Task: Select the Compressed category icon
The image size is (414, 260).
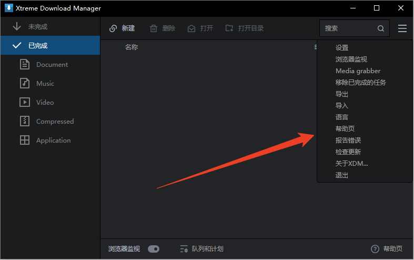Action: click(25, 121)
